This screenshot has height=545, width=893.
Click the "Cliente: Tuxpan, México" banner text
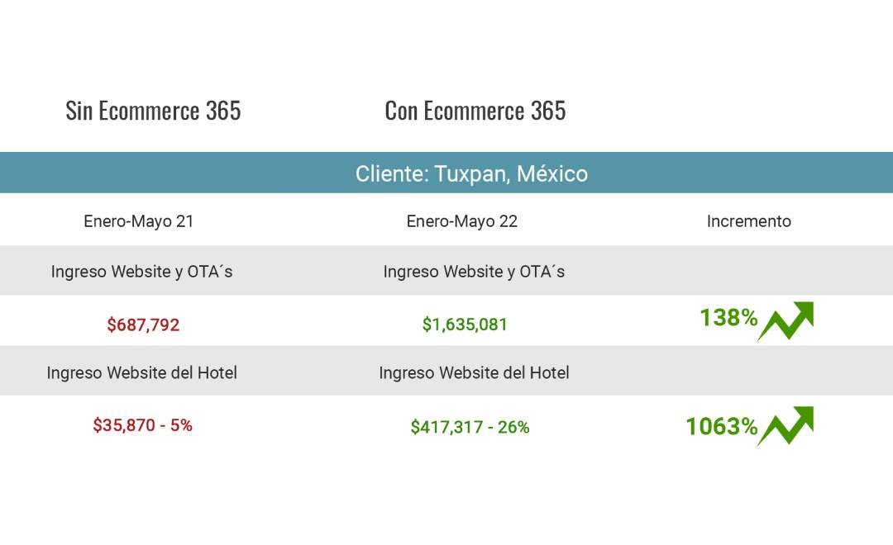tap(471, 173)
